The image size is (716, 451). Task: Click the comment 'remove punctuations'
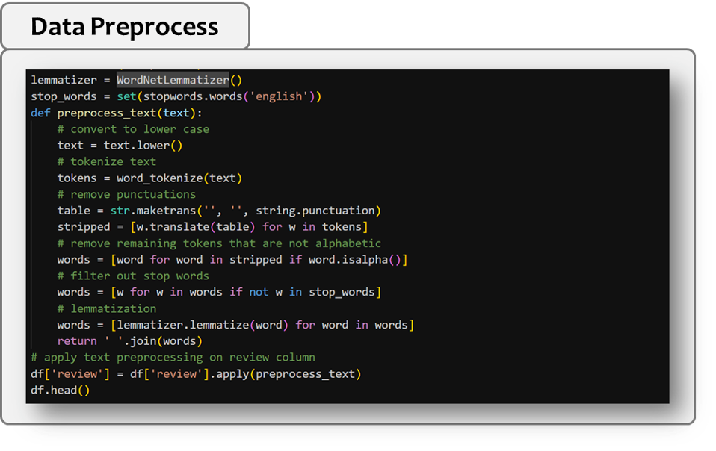(x=126, y=194)
